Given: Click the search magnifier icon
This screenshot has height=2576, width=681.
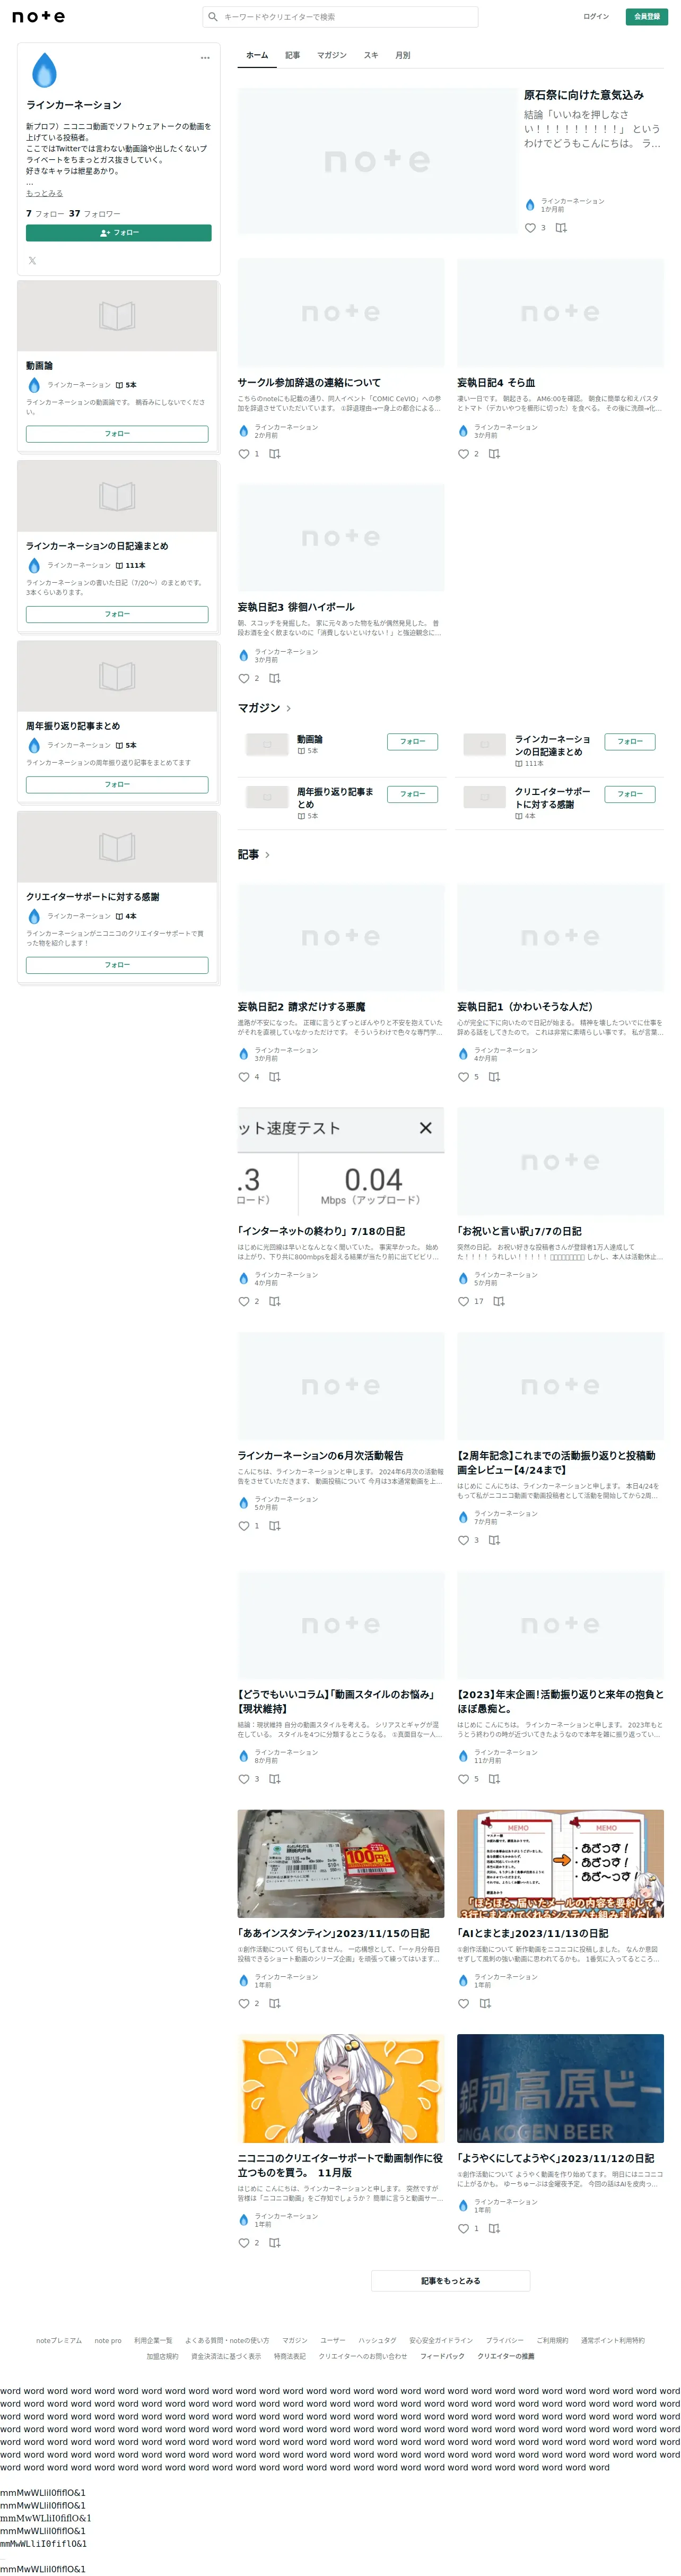Looking at the screenshot, I should [212, 17].
